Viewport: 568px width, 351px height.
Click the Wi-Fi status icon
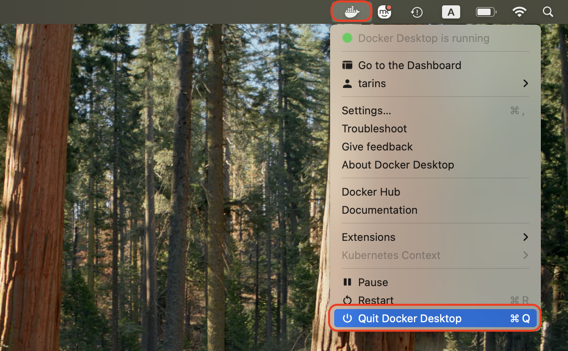(x=519, y=12)
